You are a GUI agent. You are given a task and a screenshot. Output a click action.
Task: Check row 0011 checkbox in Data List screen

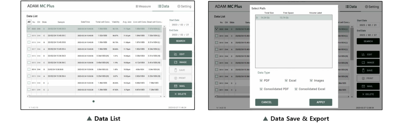[x=29, y=90]
